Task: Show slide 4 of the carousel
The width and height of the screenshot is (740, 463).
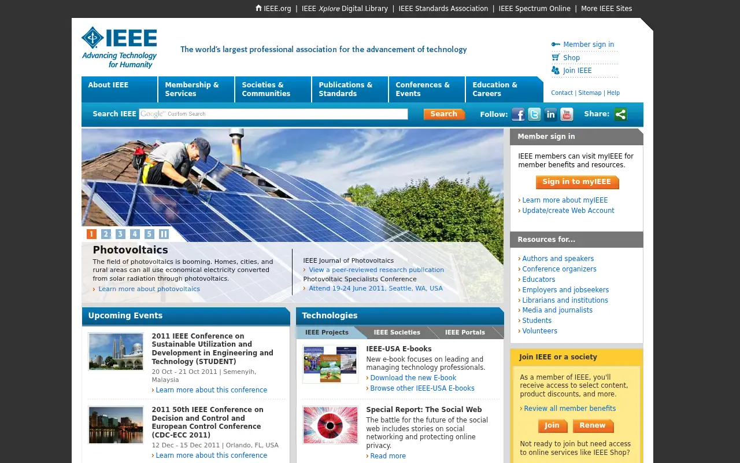Action: pos(135,234)
